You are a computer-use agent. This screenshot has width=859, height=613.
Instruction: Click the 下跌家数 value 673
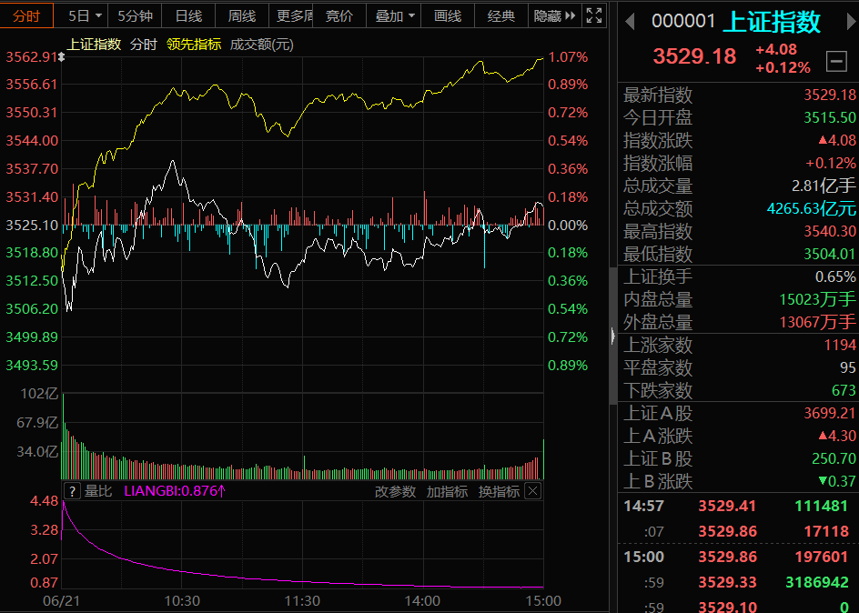click(x=844, y=390)
